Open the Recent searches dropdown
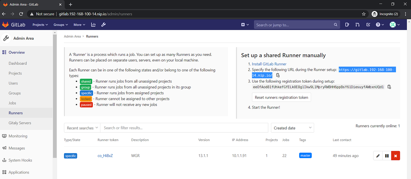This screenshot has width=411, height=179. pos(82,128)
